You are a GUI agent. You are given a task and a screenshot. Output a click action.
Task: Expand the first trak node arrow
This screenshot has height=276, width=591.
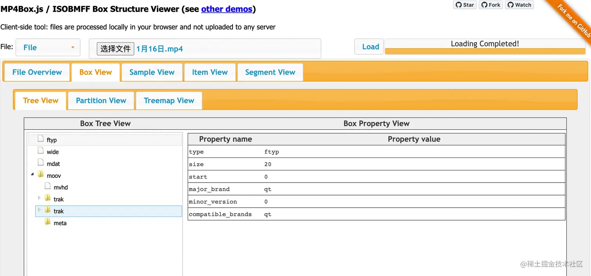pos(39,198)
